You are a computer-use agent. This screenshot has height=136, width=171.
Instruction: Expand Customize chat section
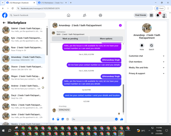[x=147, y=56]
